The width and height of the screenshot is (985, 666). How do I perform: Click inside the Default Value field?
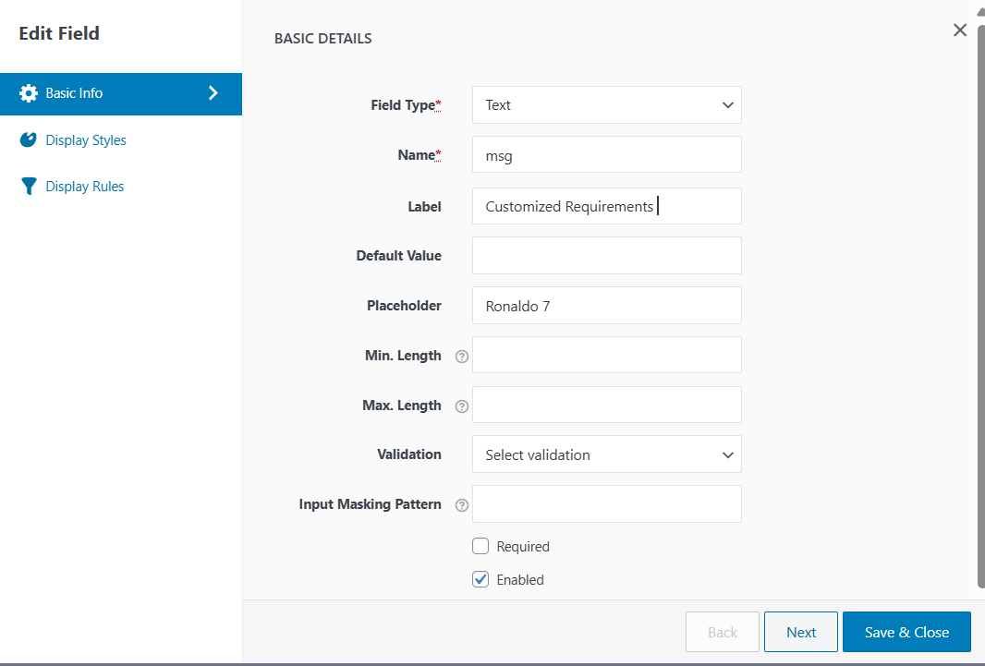point(606,255)
